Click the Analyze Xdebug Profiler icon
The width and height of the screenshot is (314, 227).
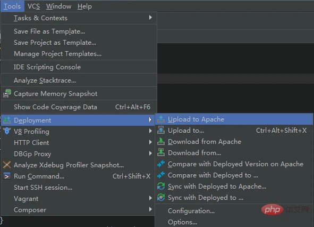click(7, 165)
